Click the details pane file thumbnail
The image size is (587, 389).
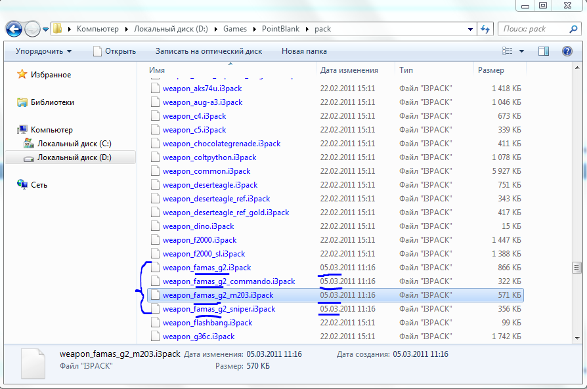click(33, 363)
